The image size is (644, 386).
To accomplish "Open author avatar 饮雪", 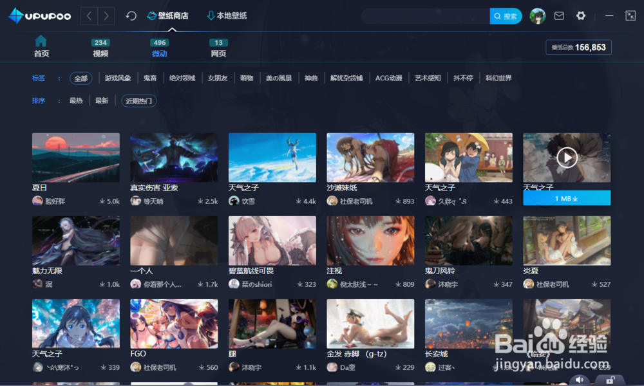I will tap(234, 201).
